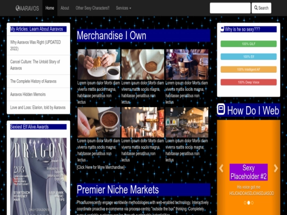The height and width of the screenshot is (215, 287).
Task: Click the croissant and coffee thumbnail
Action: pos(99,64)
